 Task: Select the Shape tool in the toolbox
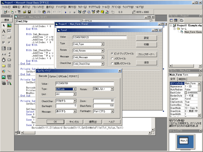pos(4,71)
